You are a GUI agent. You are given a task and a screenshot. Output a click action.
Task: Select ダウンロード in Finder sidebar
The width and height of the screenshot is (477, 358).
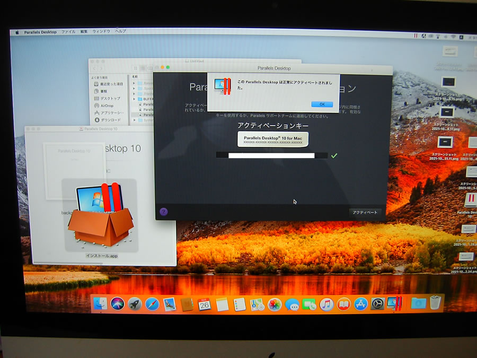[x=108, y=120]
